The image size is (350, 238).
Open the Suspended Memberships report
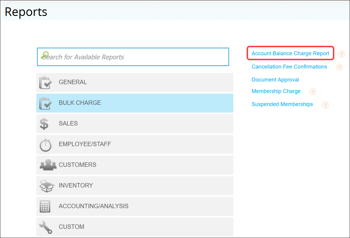[282, 104]
